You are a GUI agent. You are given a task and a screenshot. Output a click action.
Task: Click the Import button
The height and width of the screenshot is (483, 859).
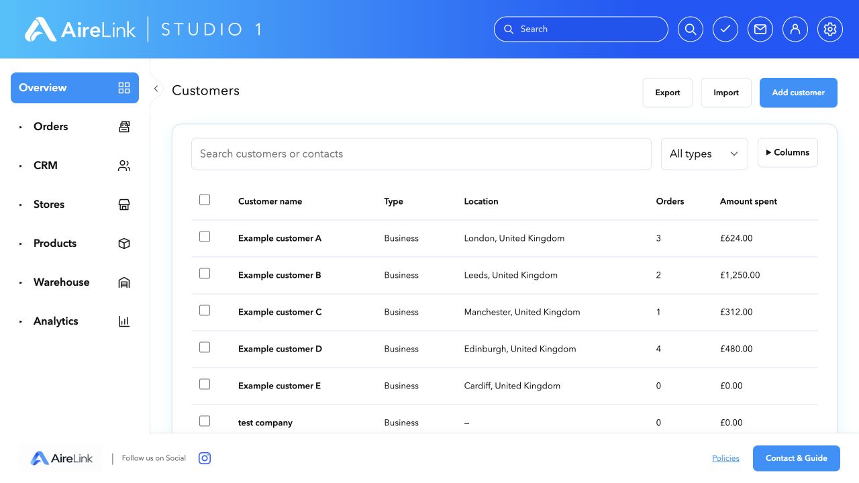[x=726, y=93]
